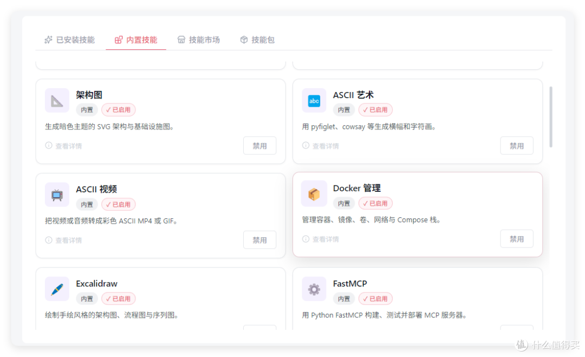Click the 已启用 badge on ASCII 视频
The width and height of the screenshot is (585, 357).
click(x=118, y=204)
